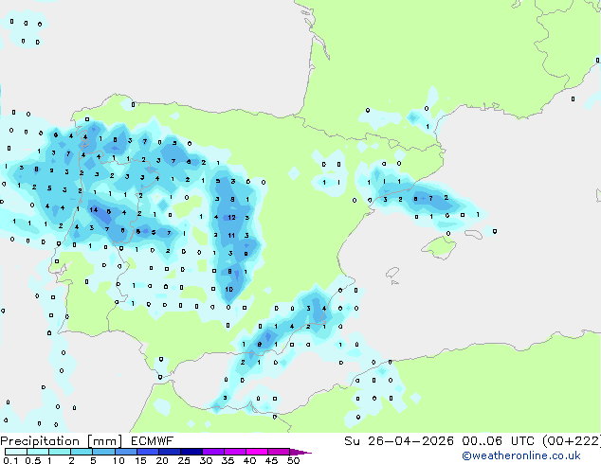Click the 'ECMWF' model name label
Screen dimensions: 601x464
click(x=153, y=441)
